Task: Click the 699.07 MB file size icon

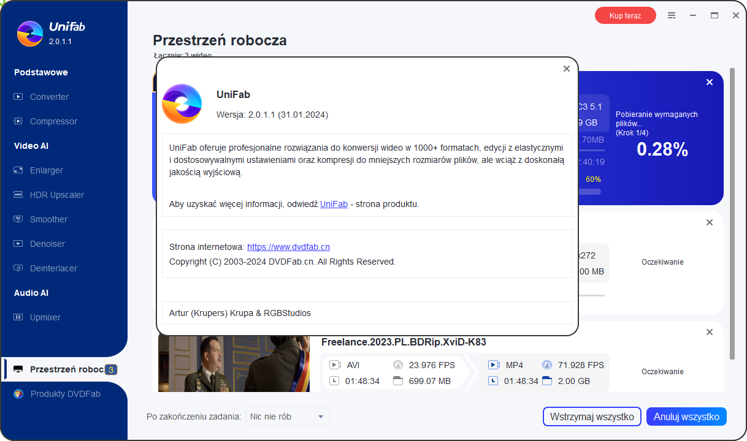Action: click(398, 381)
